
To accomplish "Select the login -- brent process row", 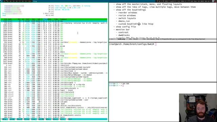I will [x=54, y=90].
